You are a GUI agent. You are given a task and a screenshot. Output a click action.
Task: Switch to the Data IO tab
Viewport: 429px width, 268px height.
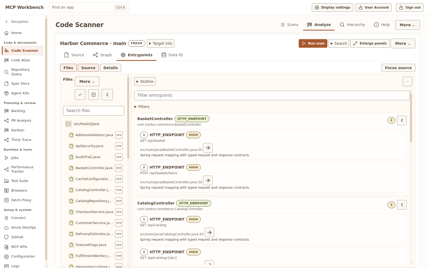pos(172,55)
